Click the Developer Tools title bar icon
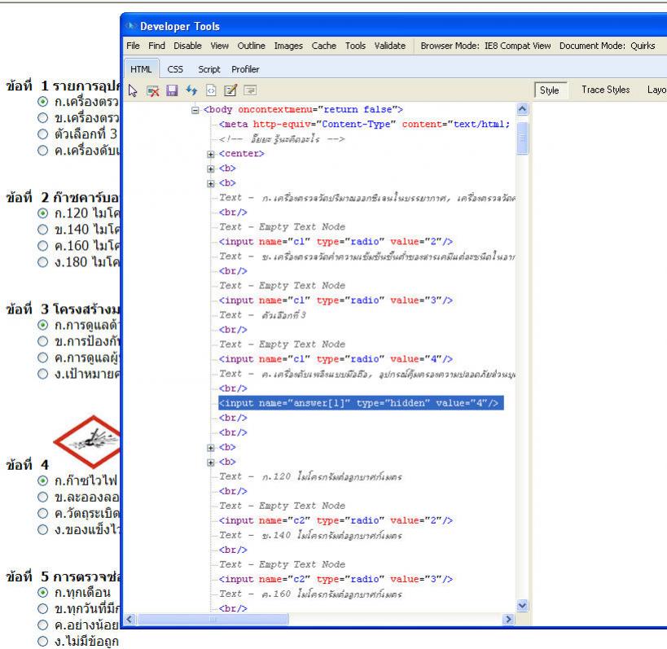This screenshot has height=649, width=667. tap(130, 26)
